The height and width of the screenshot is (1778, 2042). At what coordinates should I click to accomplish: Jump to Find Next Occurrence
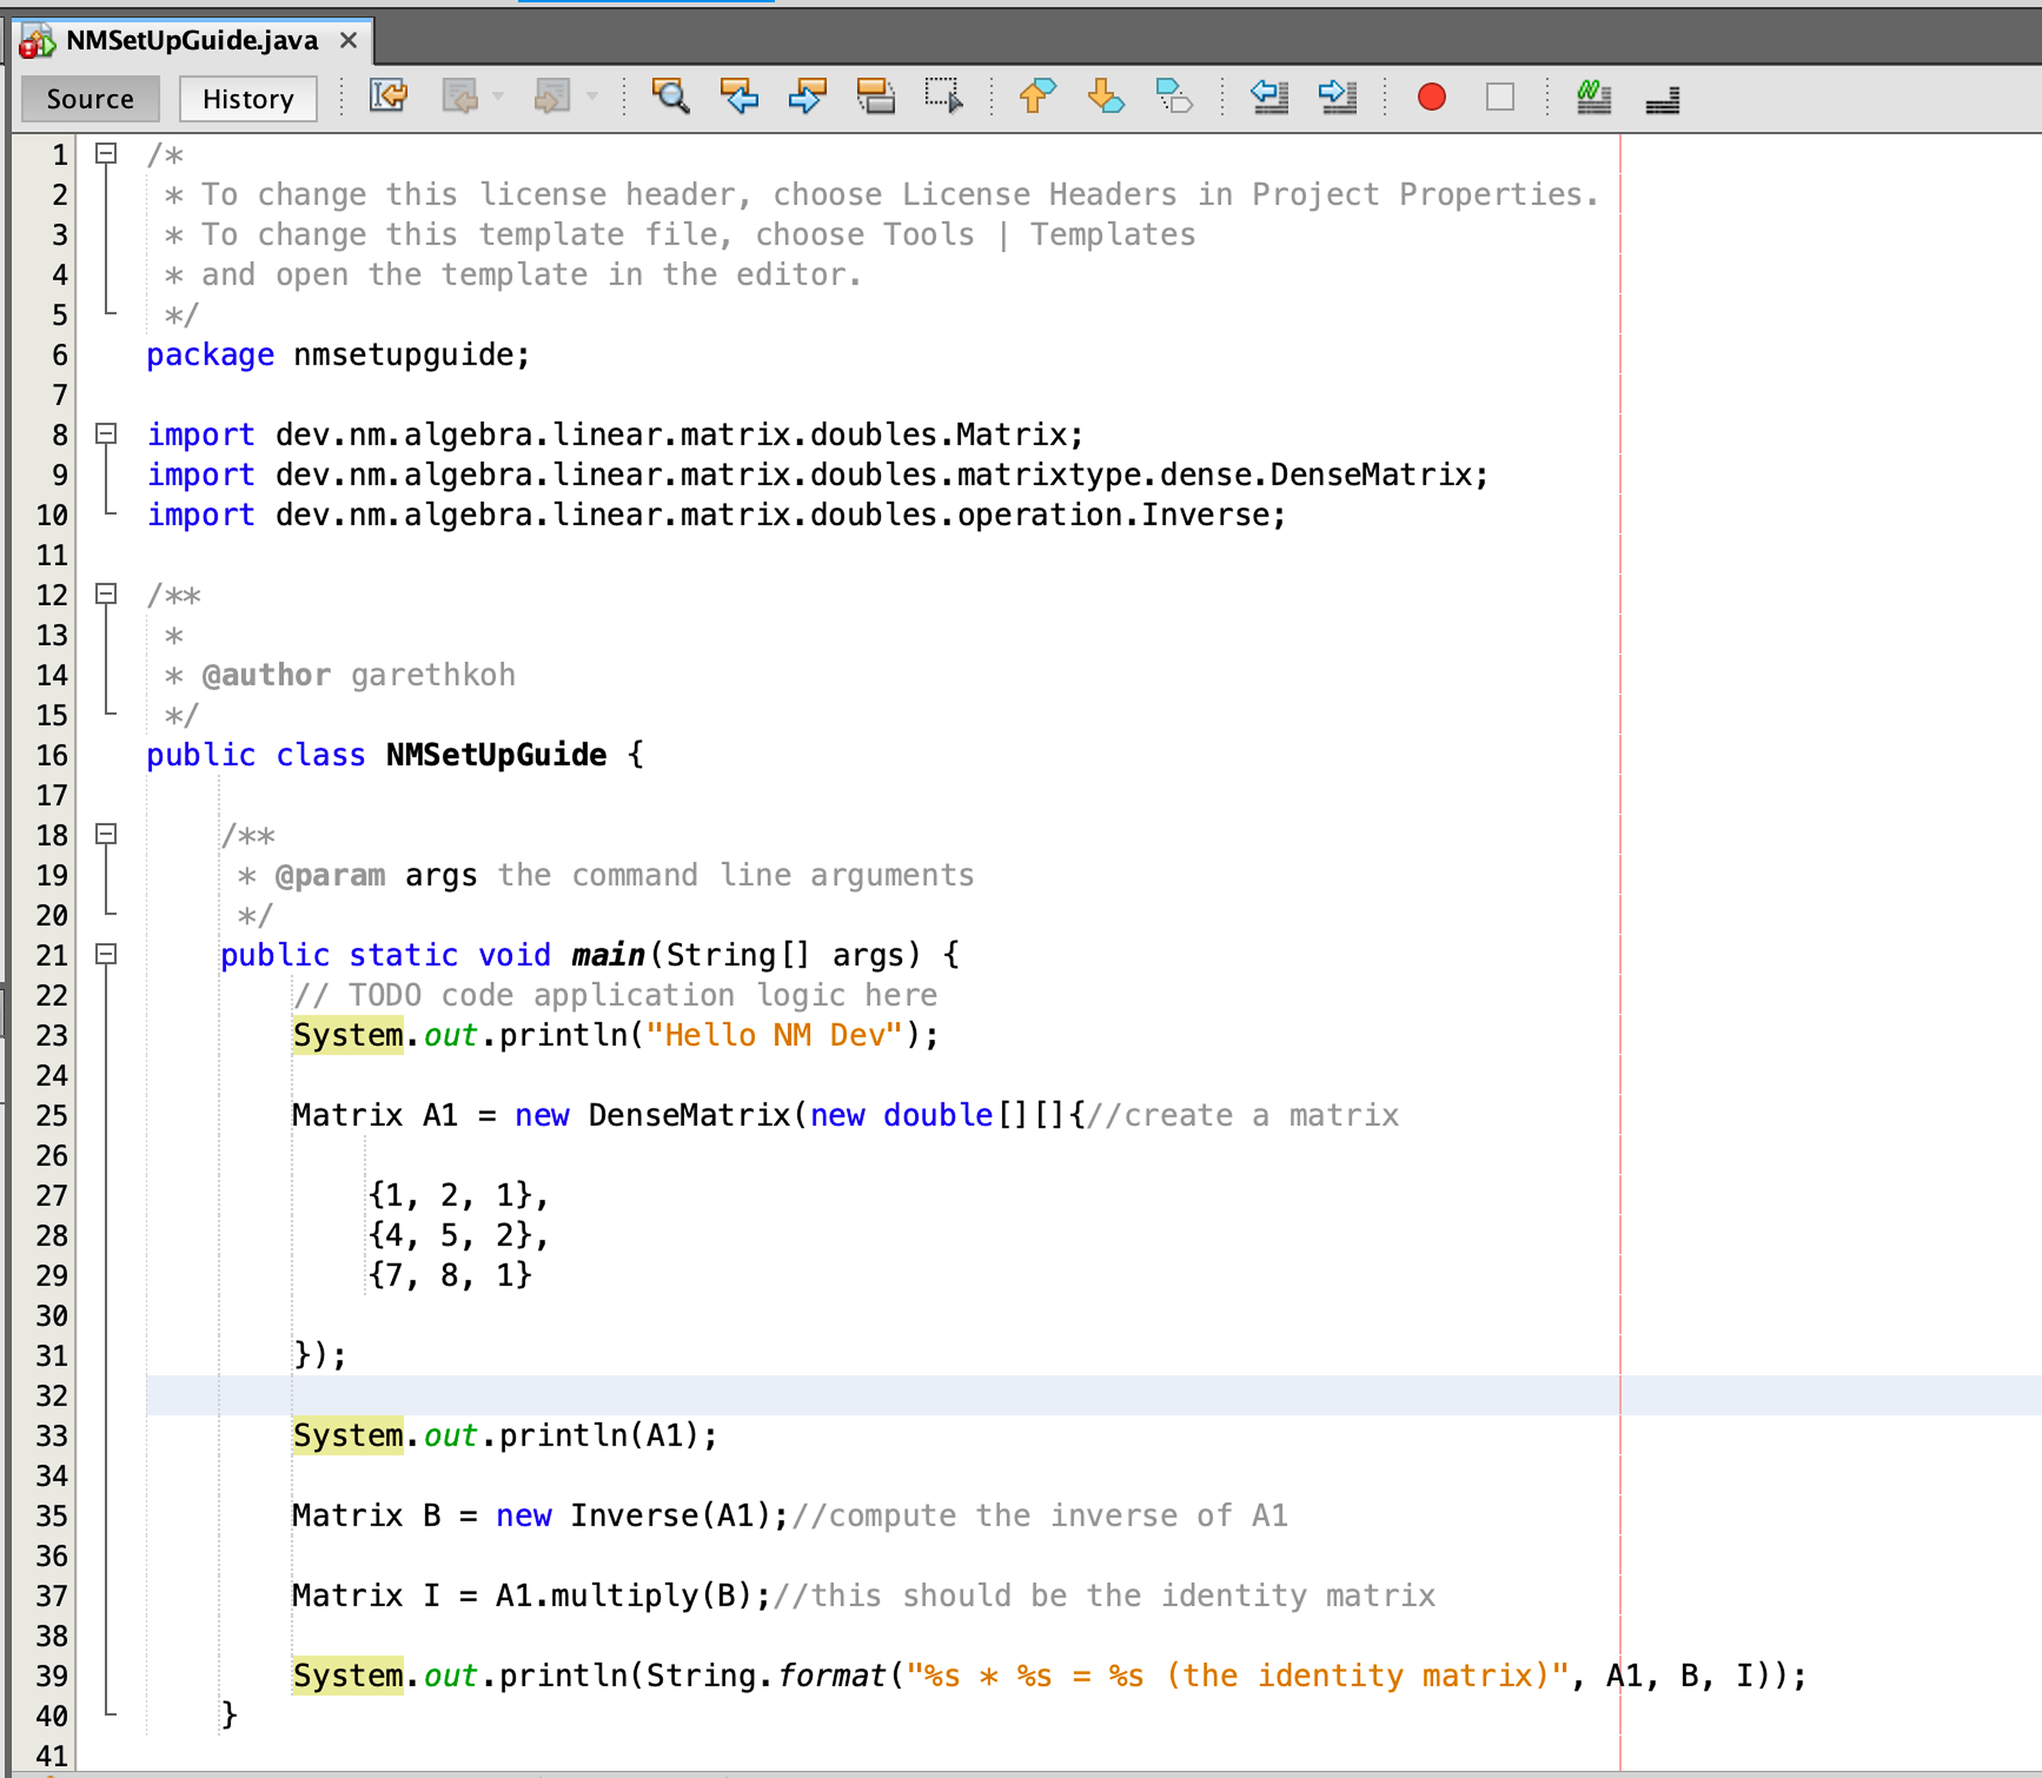click(808, 96)
